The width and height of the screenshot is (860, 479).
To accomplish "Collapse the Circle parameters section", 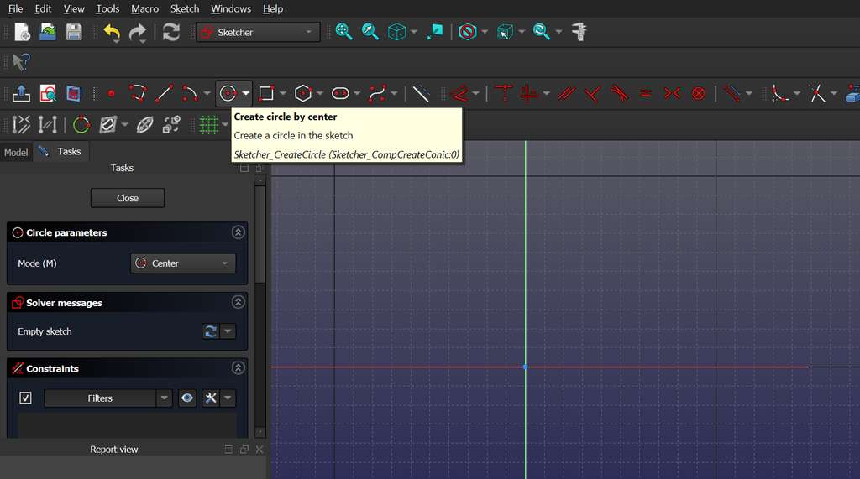I will (238, 232).
